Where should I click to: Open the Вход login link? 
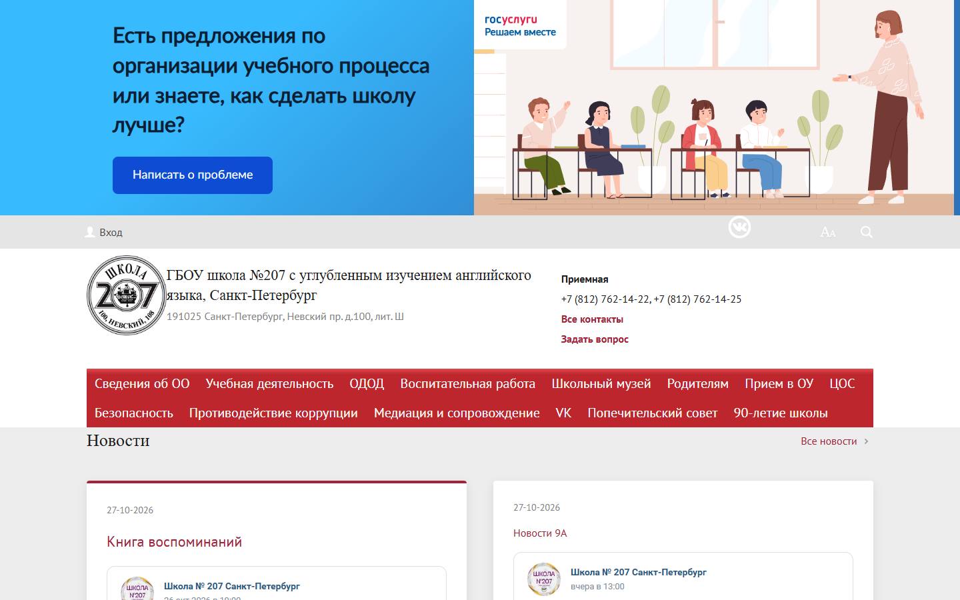point(111,232)
